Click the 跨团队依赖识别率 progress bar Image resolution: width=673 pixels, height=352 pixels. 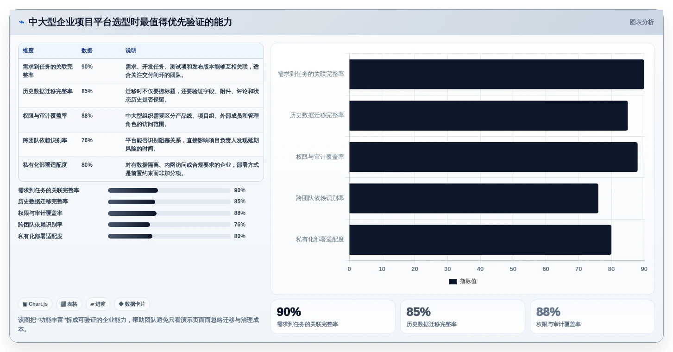[169, 225]
